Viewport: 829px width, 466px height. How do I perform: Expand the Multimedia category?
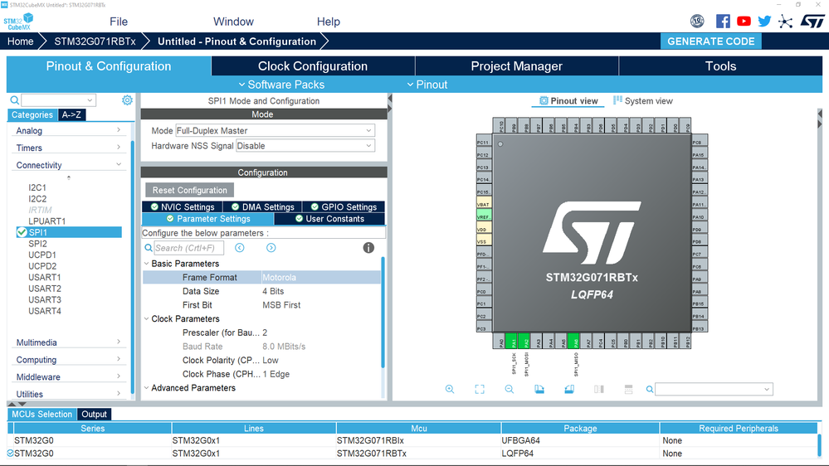[68, 342]
